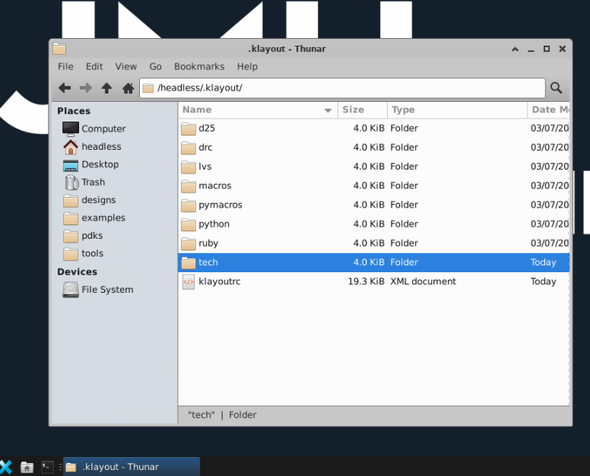This screenshot has width=590, height=476.
Task: Click the Computer monitor icon in Places
Action: coord(71,129)
